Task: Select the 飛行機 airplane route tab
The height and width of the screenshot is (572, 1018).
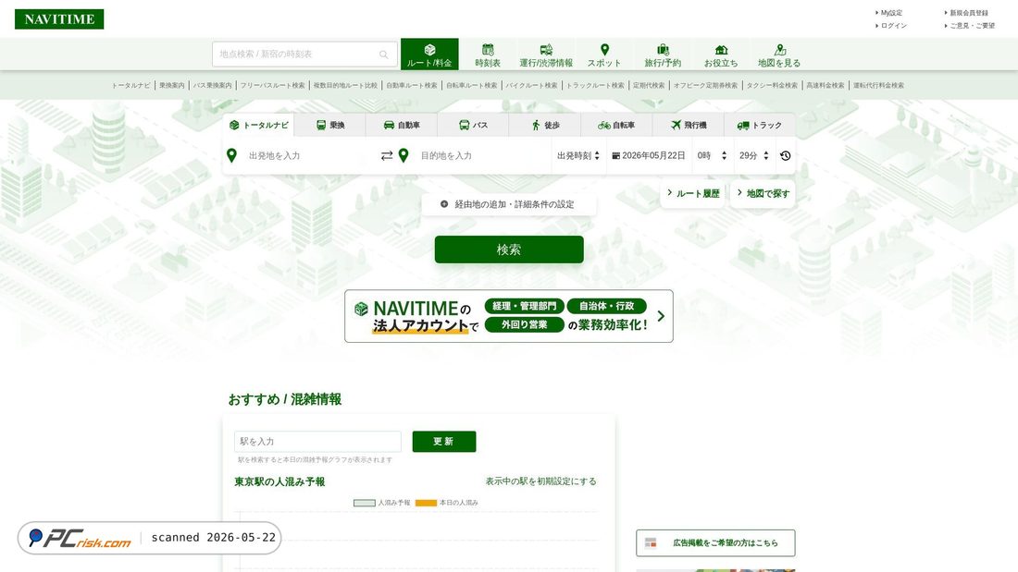Action: pos(688,125)
